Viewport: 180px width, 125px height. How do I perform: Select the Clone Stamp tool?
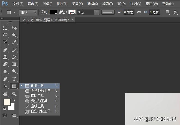click(x=5, y=57)
